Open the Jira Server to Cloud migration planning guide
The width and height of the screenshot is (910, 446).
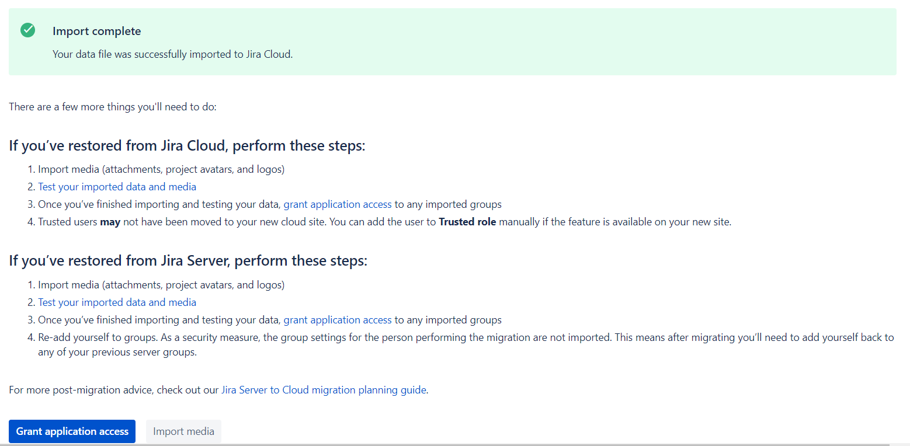324,390
